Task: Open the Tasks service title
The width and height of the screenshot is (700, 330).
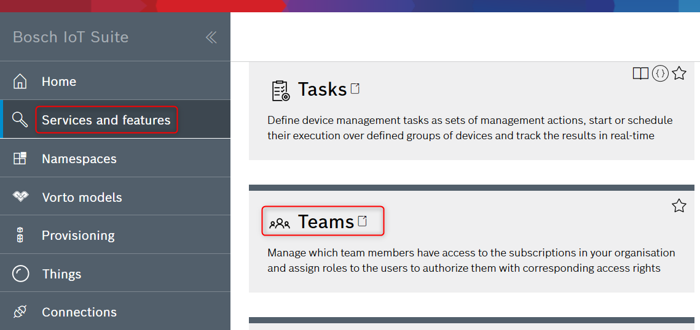Action: point(322,90)
